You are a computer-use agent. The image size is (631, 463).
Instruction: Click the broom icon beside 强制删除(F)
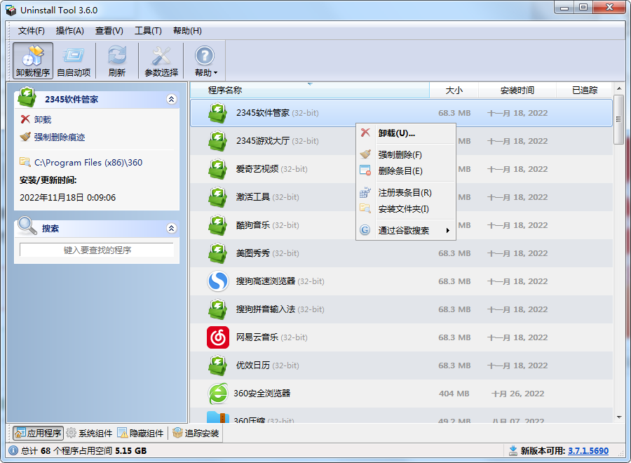tap(365, 154)
